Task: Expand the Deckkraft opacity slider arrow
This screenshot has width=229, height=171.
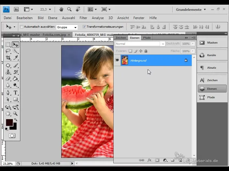Action: (193, 44)
